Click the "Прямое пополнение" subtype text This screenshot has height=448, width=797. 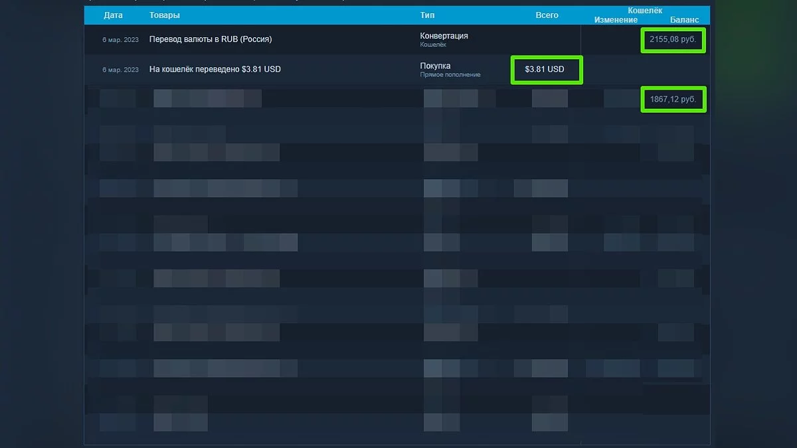pos(450,75)
